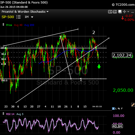Screen dimensions: 135x135
Task: Open the S dropdown button in toolbar
Action: pos(110,12)
